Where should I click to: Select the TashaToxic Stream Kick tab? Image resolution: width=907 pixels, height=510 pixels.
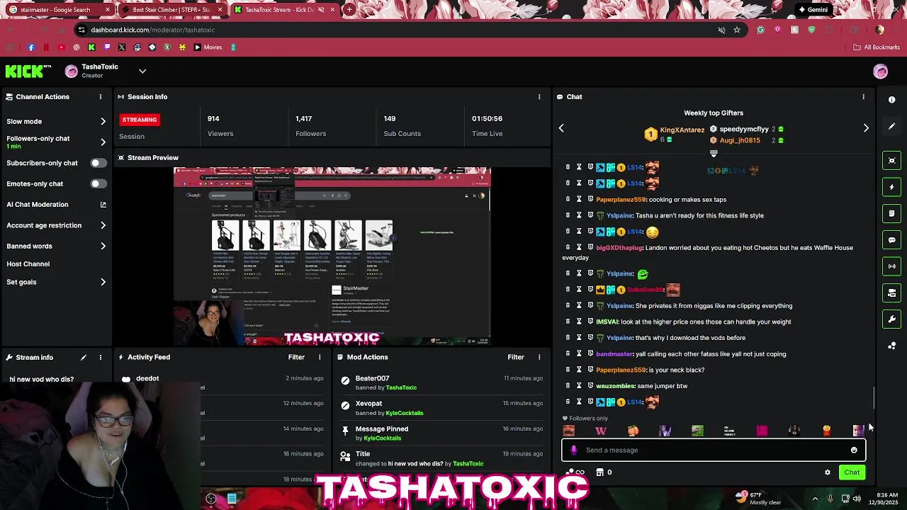coord(283,10)
